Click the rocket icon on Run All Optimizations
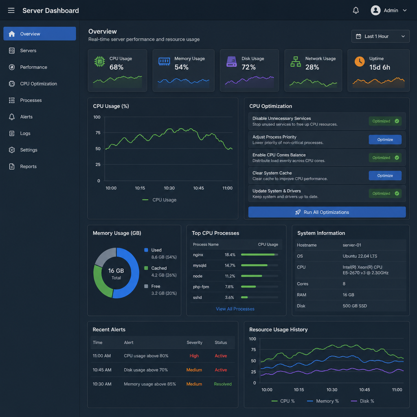Viewport: 417px width, 417px height. click(298, 212)
